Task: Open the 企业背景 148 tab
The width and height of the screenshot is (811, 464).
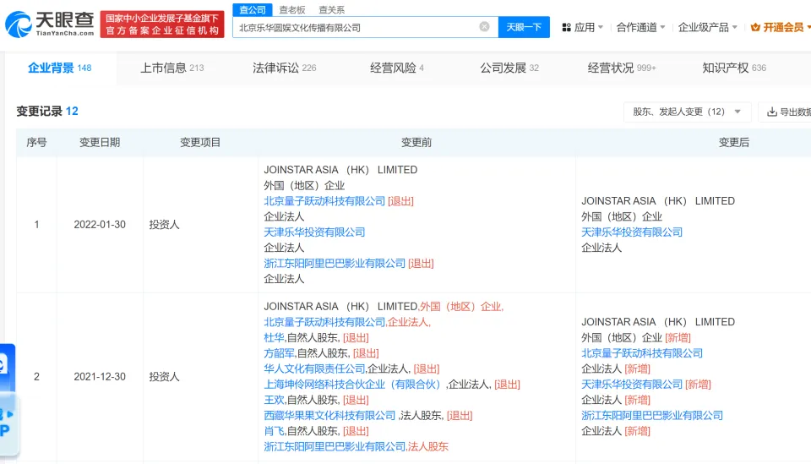Action: click(x=59, y=68)
